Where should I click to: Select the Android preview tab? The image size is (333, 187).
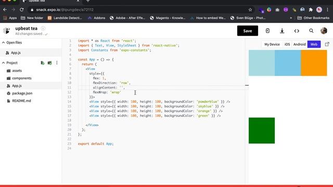click(x=300, y=44)
